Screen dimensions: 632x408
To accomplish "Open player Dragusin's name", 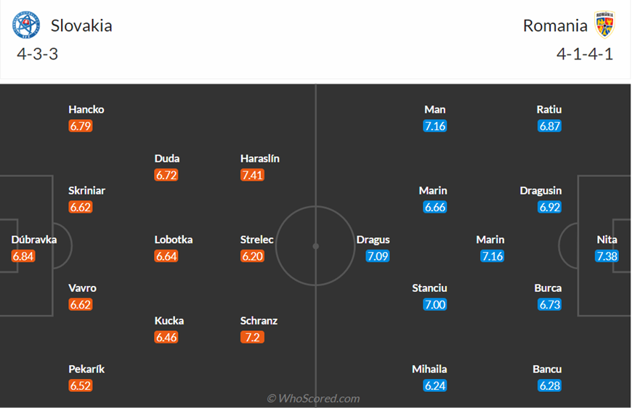I will point(540,190).
